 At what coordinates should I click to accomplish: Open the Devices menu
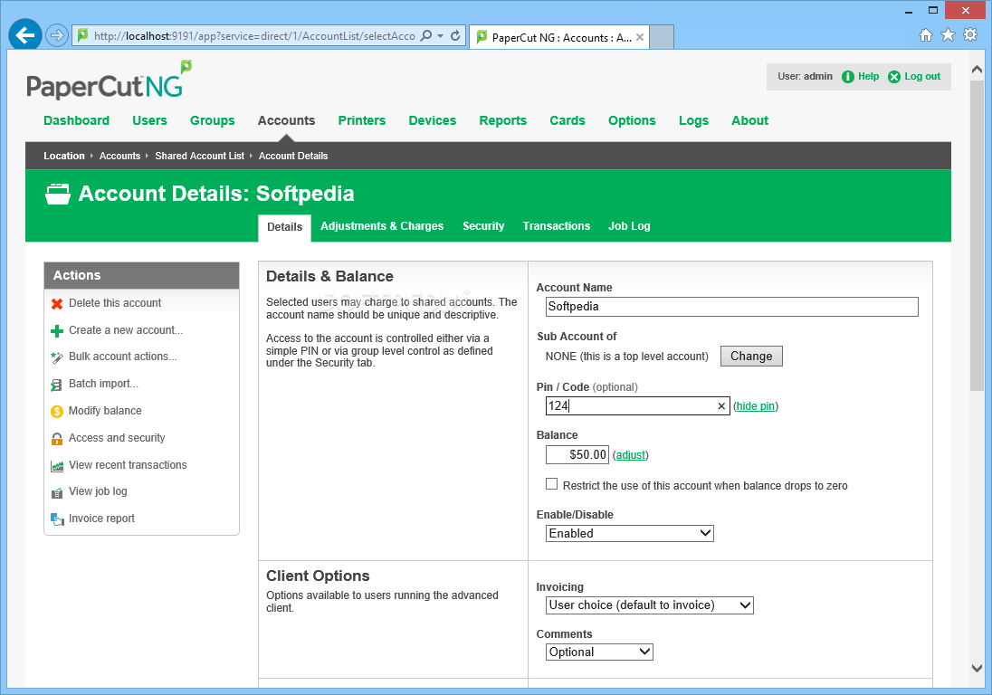pyautogui.click(x=432, y=120)
